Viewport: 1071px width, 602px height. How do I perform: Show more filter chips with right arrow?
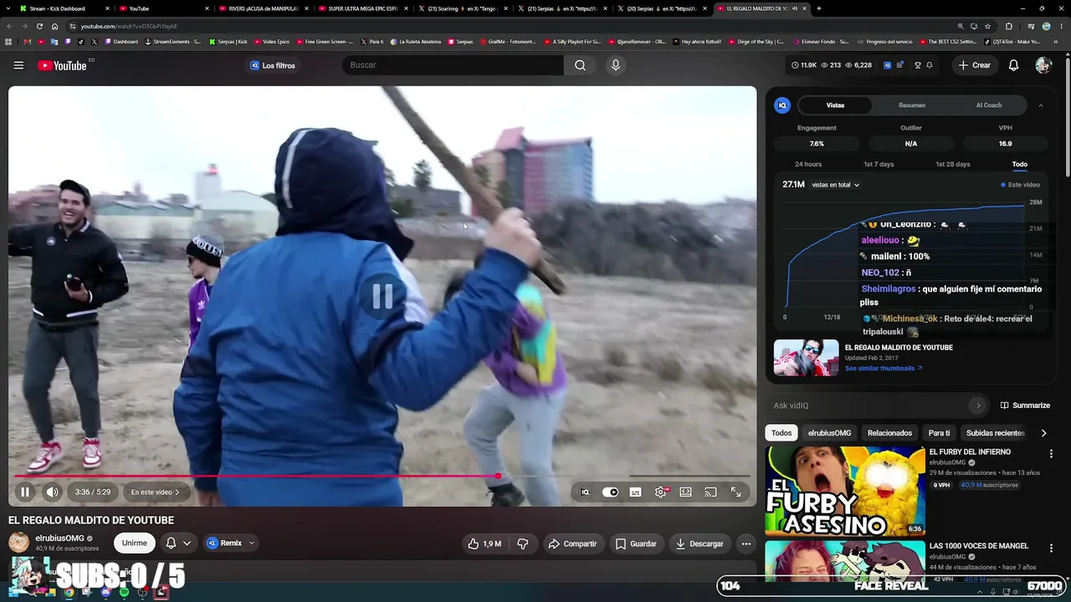coord(1043,433)
